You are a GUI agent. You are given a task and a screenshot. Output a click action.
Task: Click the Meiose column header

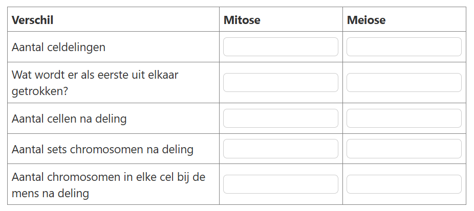click(366, 20)
